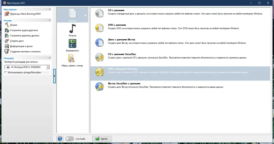274x144 pixels.
Task: Open the Информация о диске link
Action: [x=21, y=46]
